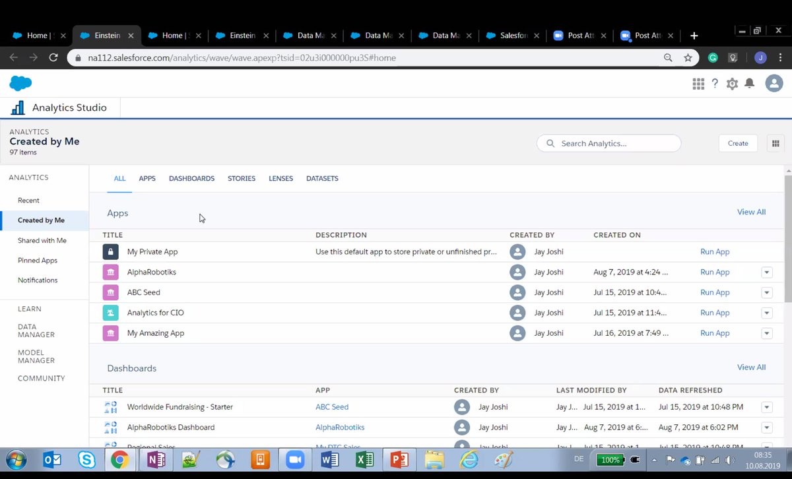Open the app launcher grid icon
The image size is (792, 479).
698,84
